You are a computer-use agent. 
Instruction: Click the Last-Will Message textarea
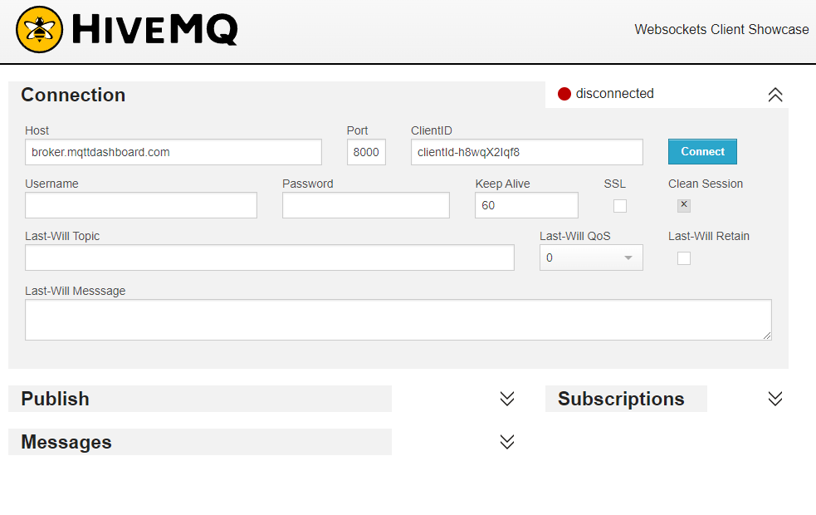(398, 320)
